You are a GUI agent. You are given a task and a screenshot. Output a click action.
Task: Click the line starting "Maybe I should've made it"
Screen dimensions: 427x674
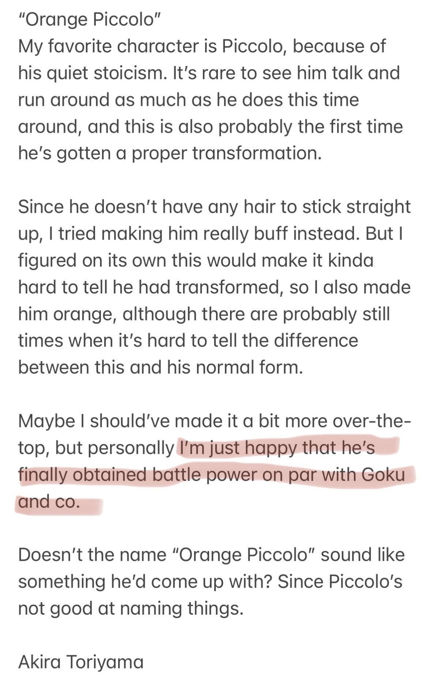click(x=214, y=421)
